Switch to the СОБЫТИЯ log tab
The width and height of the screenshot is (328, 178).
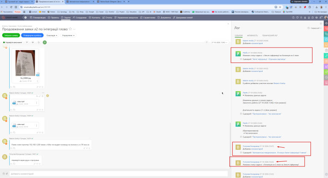pyautogui.click(x=238, y=36)
